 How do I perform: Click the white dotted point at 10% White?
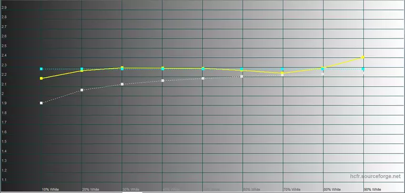pyautogui.click(x=41, y=103)
